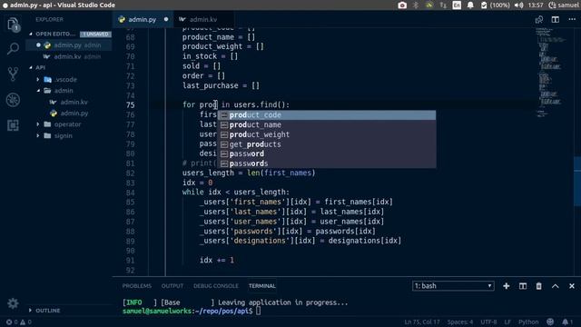The image size is (581, 327).
Task: Open the Debug view in activity bar
Action: pos(13,100)
